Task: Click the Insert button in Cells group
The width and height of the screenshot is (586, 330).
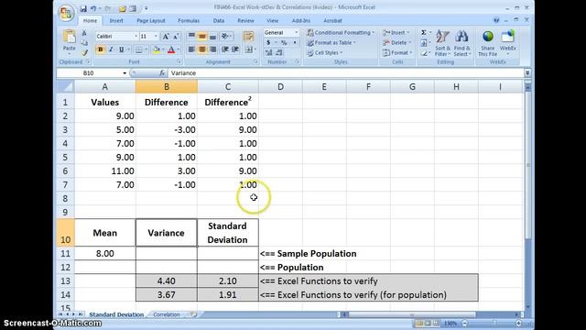Action: [x=396, y=33]
